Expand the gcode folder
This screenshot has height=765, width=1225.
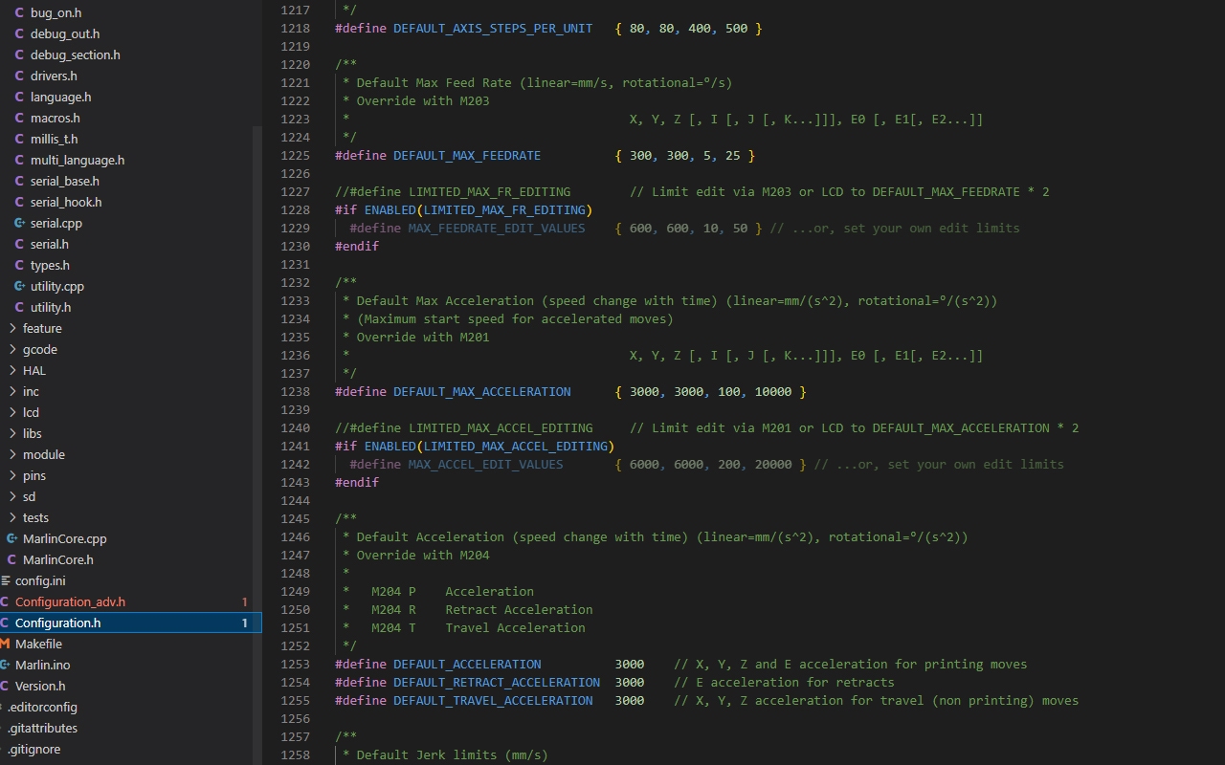[x=12, y=349]
